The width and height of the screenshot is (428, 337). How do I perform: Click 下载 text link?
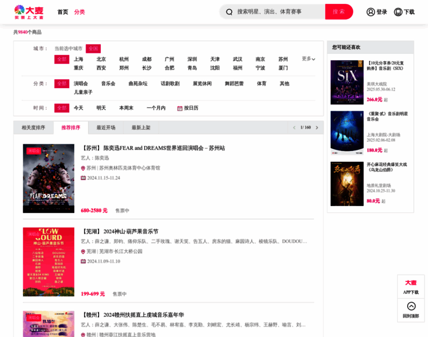409,12
